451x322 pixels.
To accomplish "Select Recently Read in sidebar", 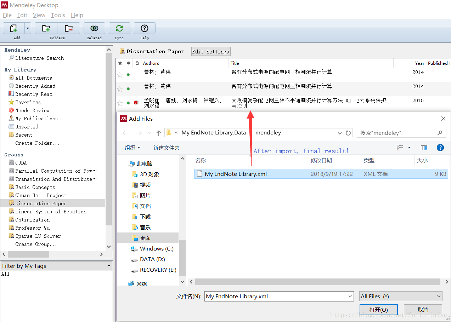I will point(34,94).
